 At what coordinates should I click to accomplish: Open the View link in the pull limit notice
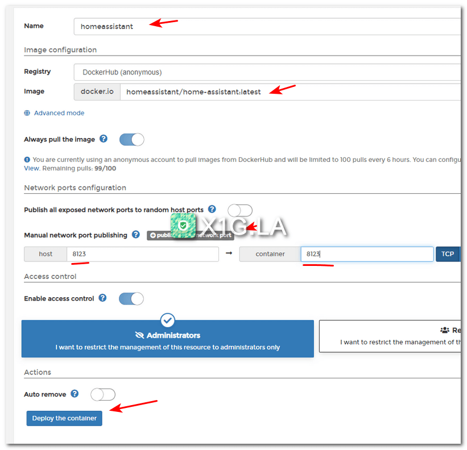pos(31,168)
